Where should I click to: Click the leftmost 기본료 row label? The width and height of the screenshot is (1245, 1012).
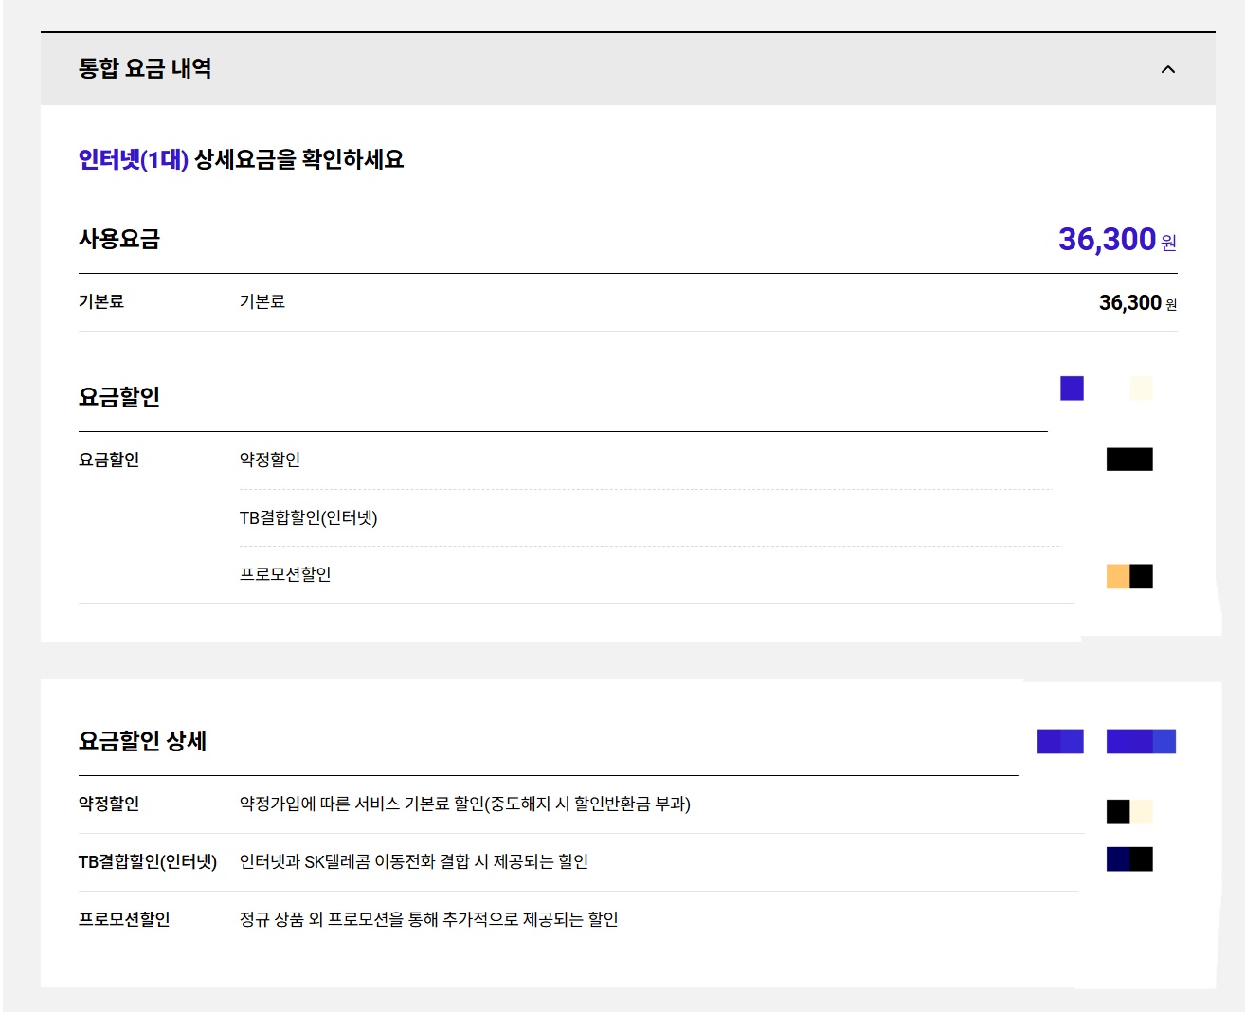(x=101, y=301)
